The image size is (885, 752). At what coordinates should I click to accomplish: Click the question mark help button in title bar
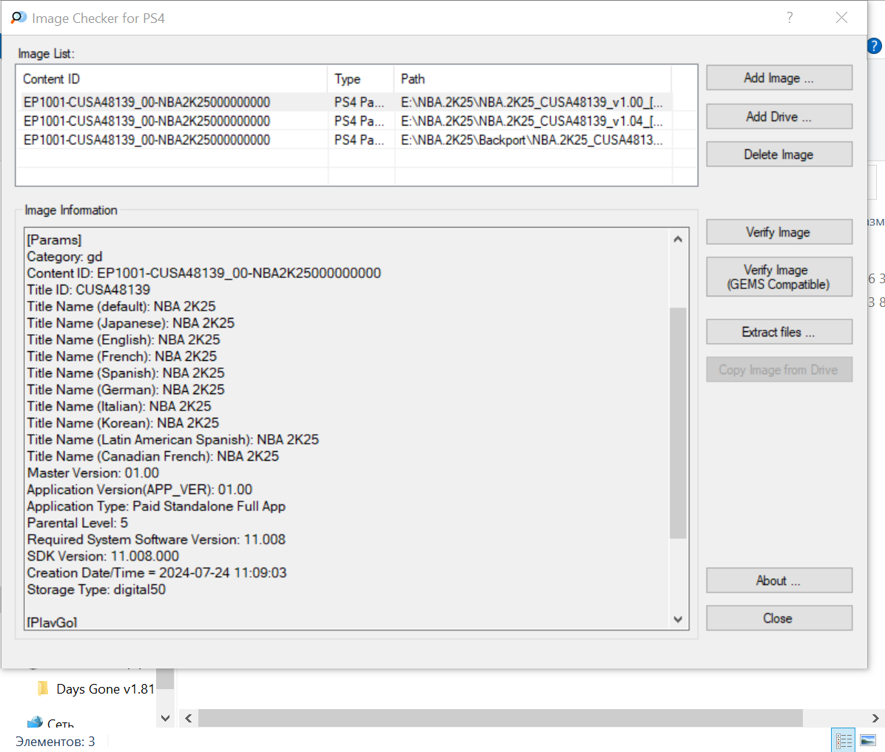tap(790, 18)
